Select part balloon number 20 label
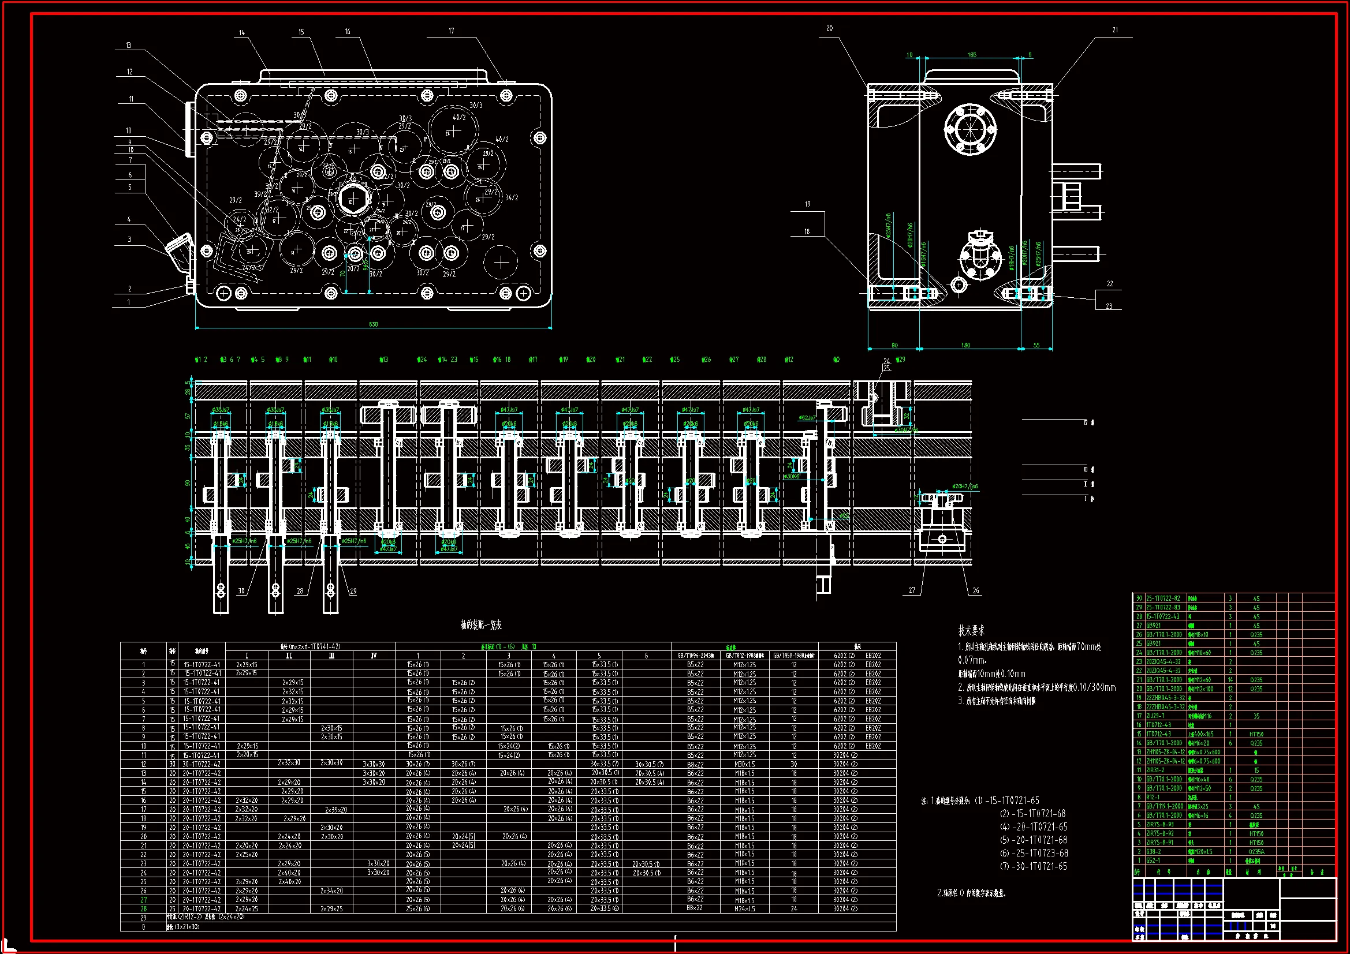 point(830,28)
